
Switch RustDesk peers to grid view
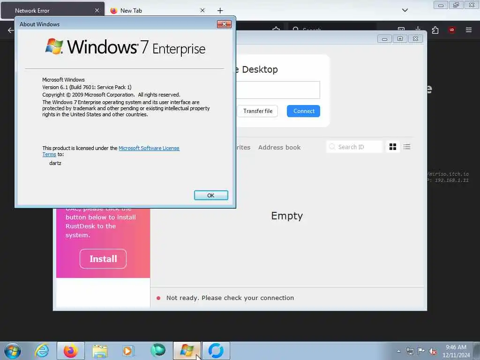point(392,147)
